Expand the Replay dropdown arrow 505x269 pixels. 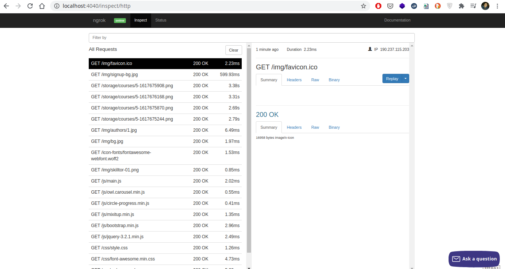click(405, 79)
